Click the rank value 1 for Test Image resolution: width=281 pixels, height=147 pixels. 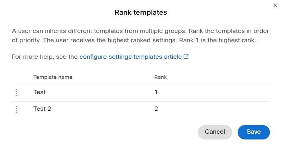click(x=156, y=92)
